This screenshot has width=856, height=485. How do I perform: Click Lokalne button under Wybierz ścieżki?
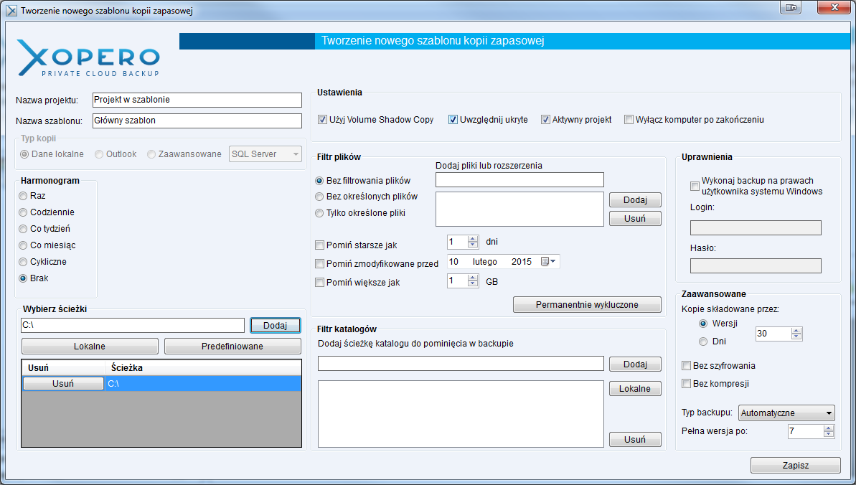tap(90, 347)
